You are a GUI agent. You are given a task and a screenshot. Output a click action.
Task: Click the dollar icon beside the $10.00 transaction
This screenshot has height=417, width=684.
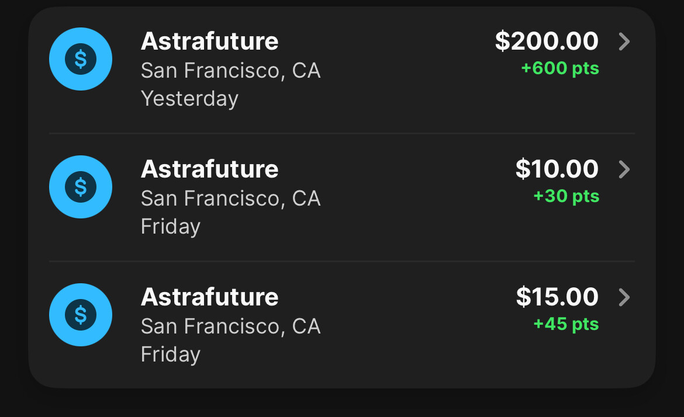[x=81, y=187]
